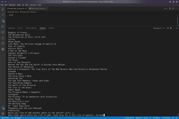Switch to Best_Books_Ever.csv tab
The height and width of the screenshot is (119, 179).
point(38,8)
